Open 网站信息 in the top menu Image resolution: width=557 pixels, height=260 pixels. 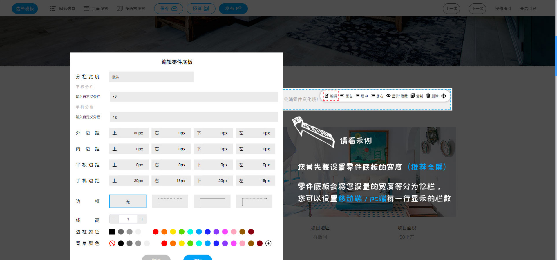(63, 9)
